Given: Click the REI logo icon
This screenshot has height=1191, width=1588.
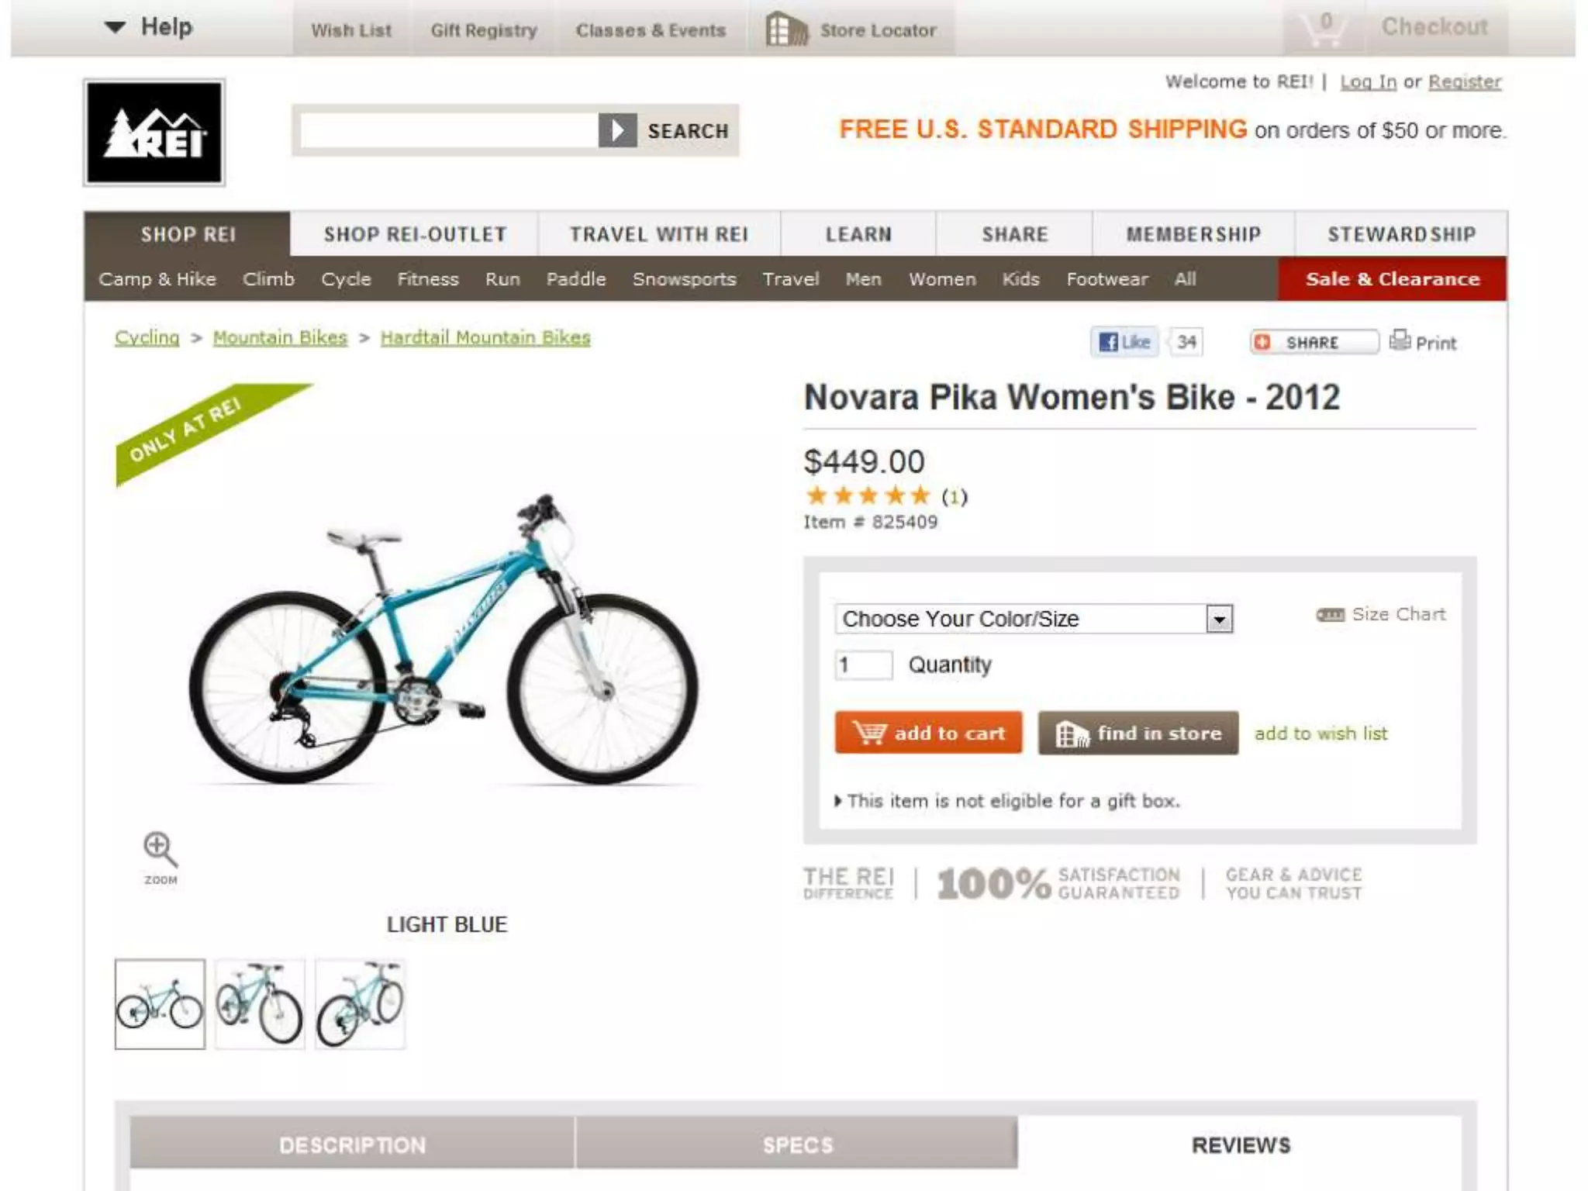Looking at the screenshot, I should tap(154, 133).
